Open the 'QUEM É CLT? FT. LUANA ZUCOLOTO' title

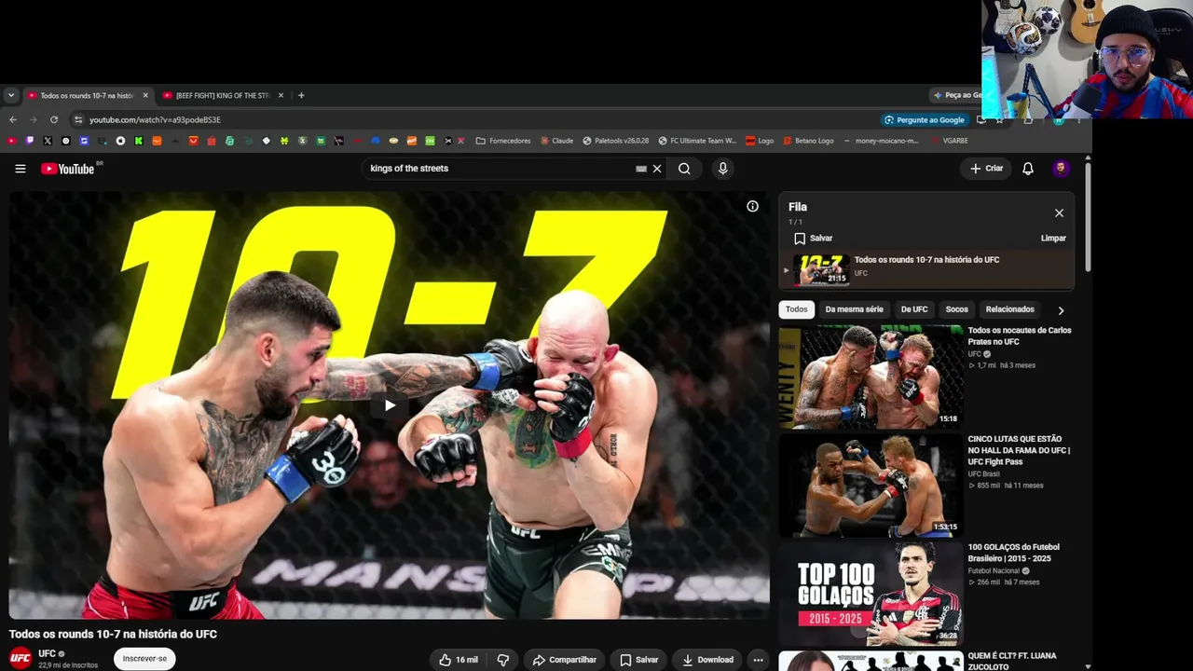[1012, 661]
